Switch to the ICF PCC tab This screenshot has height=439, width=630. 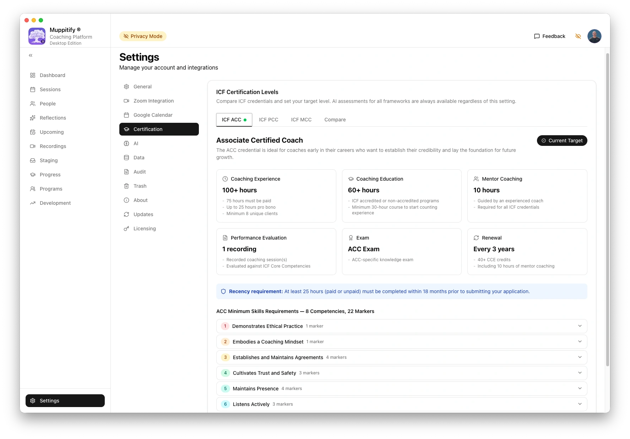point(268,120)
